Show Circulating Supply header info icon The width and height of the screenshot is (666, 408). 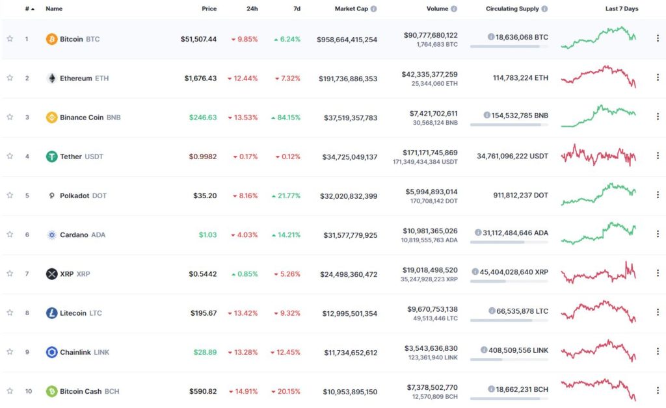[544, 8]
